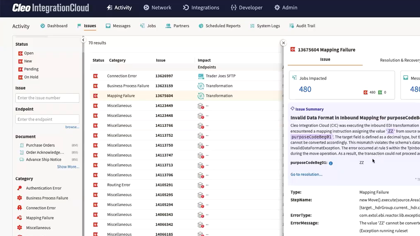Switch to the Messages tab
The width and height of the screenshot is (420, 236).
pyautogui.click(x=118, y=26)
